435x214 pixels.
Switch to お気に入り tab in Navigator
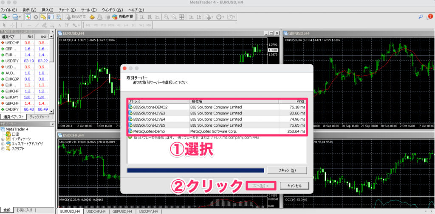pos(25,210)
